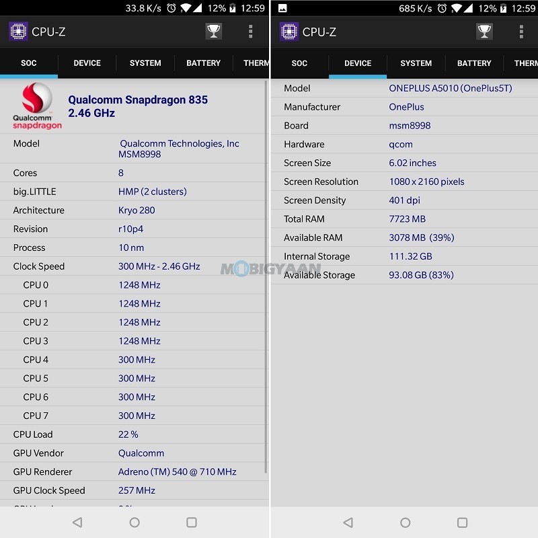Image resolution: width=538 pixels, height=538 pixels.
Task: Switch to SYSTEM tab in right screen
Action: click(416, 63)
